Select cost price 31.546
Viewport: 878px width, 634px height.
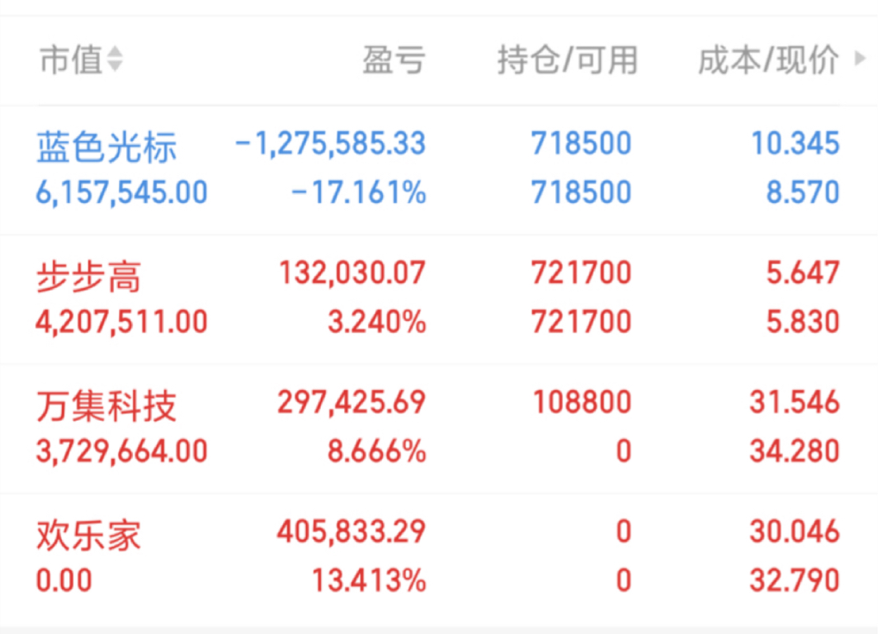tap(795, 403)
